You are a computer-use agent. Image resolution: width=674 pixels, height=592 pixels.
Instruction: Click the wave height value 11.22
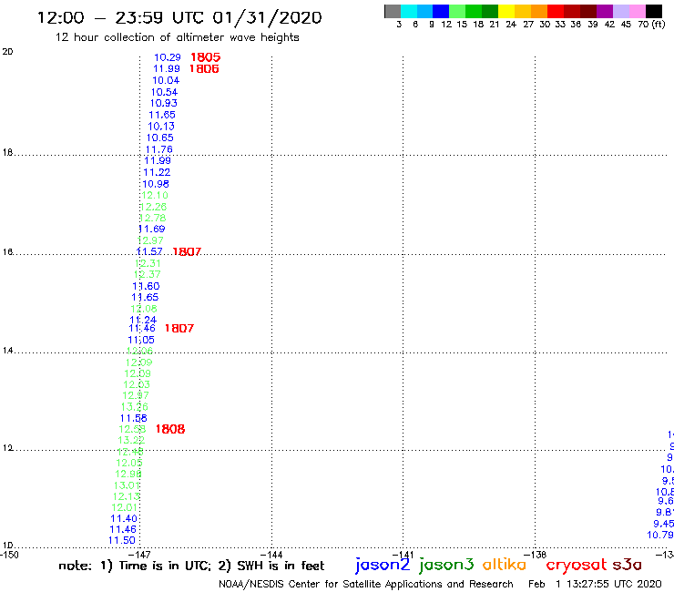tap(157, 172)
